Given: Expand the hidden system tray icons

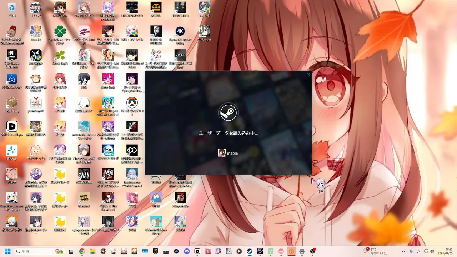Looking at the screenshot, I should (403, 251).
